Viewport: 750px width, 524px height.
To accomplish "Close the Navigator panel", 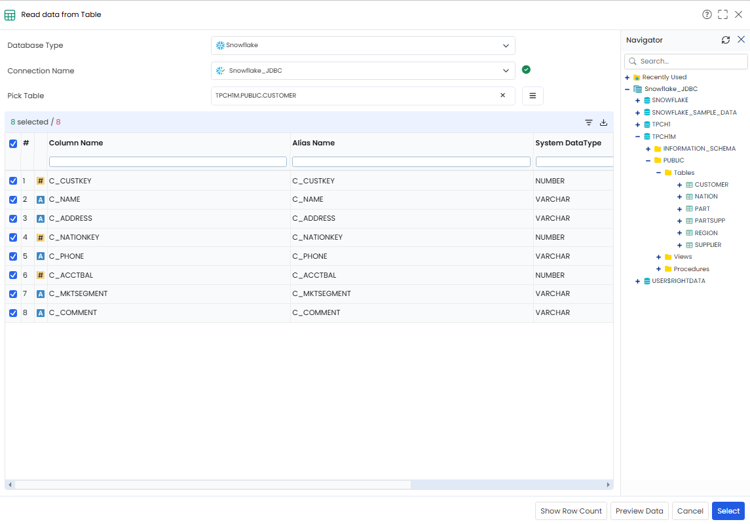I will (x=741, y=40).
